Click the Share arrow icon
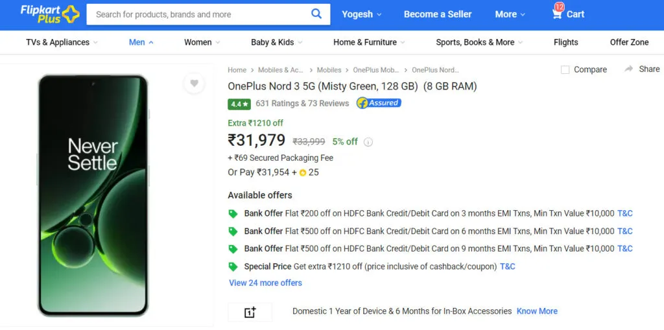This screenshot has height=330, width=664. coord(629,69)
